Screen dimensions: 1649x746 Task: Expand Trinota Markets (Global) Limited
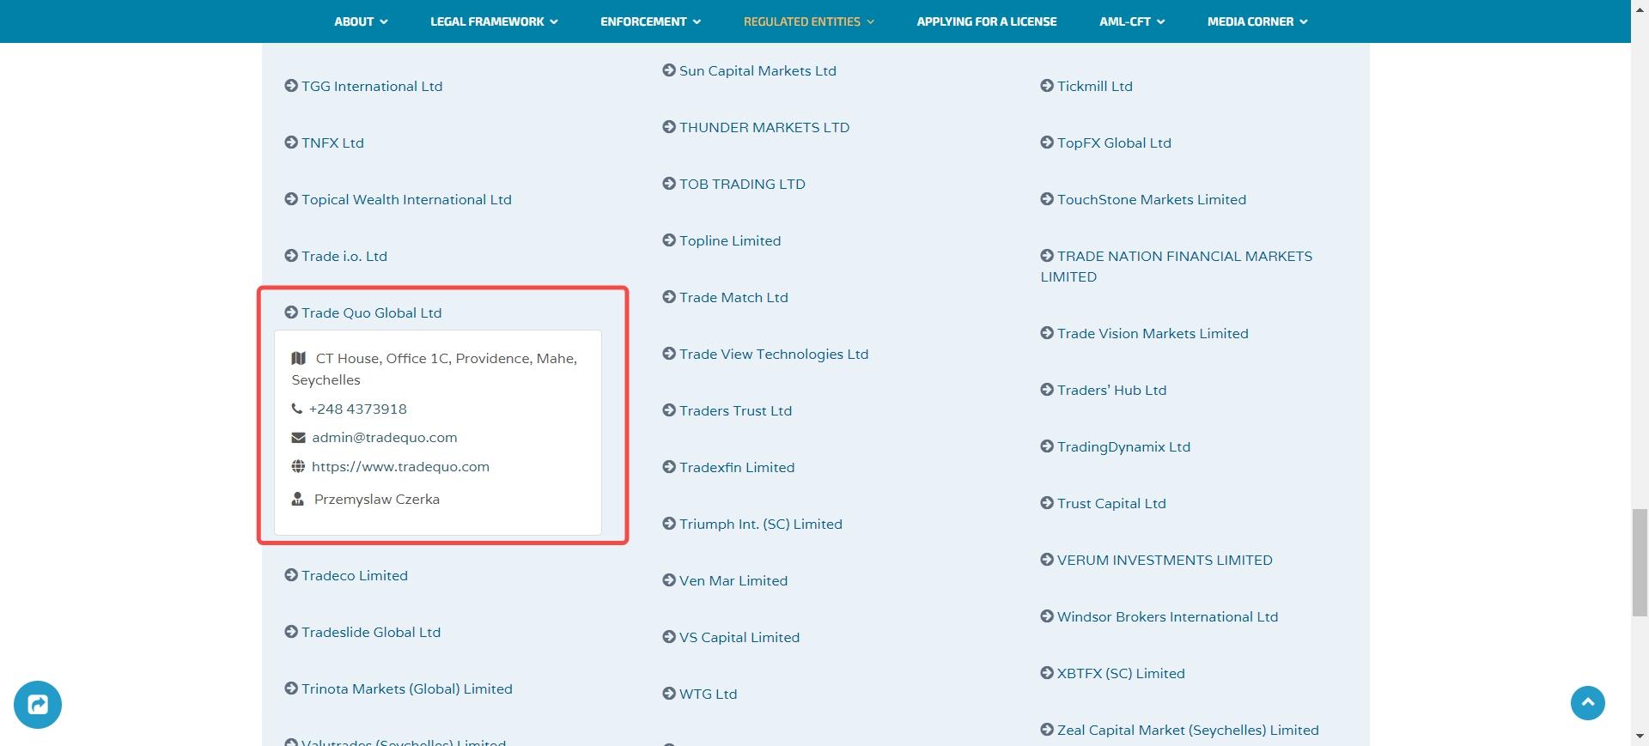tap(399, 688)
